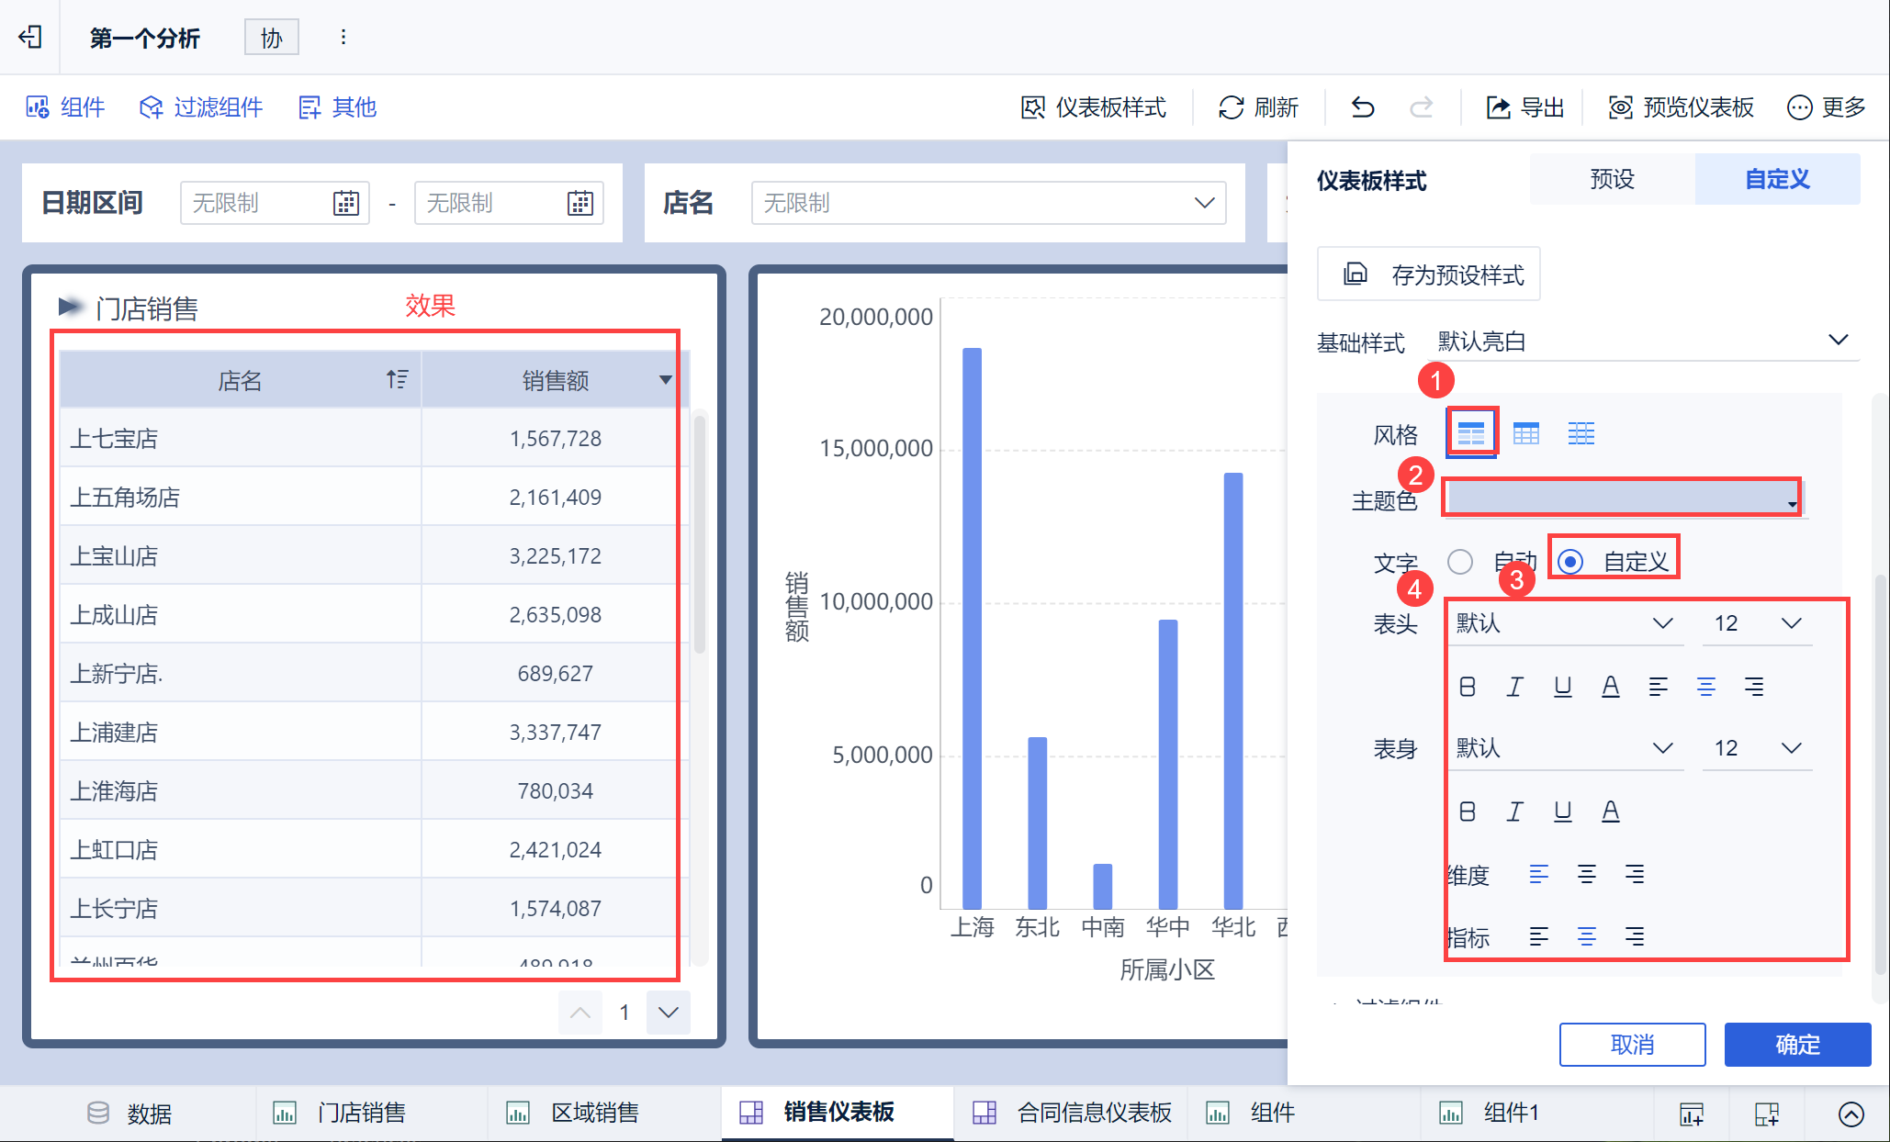
Task: Open the 区域销售 bottom tab
Action: (593, 1113)
